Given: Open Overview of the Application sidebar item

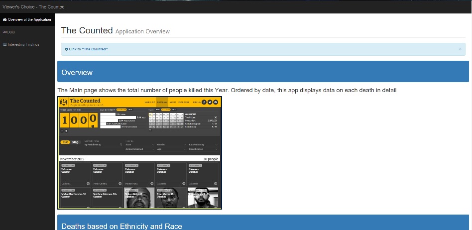Looking at the screenshot, I should pyautogui.click(x=27, y=20).
